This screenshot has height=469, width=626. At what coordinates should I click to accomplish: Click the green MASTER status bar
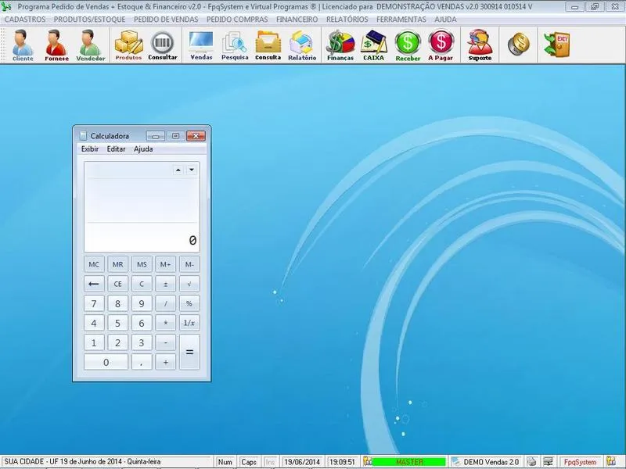pos(408,462)
